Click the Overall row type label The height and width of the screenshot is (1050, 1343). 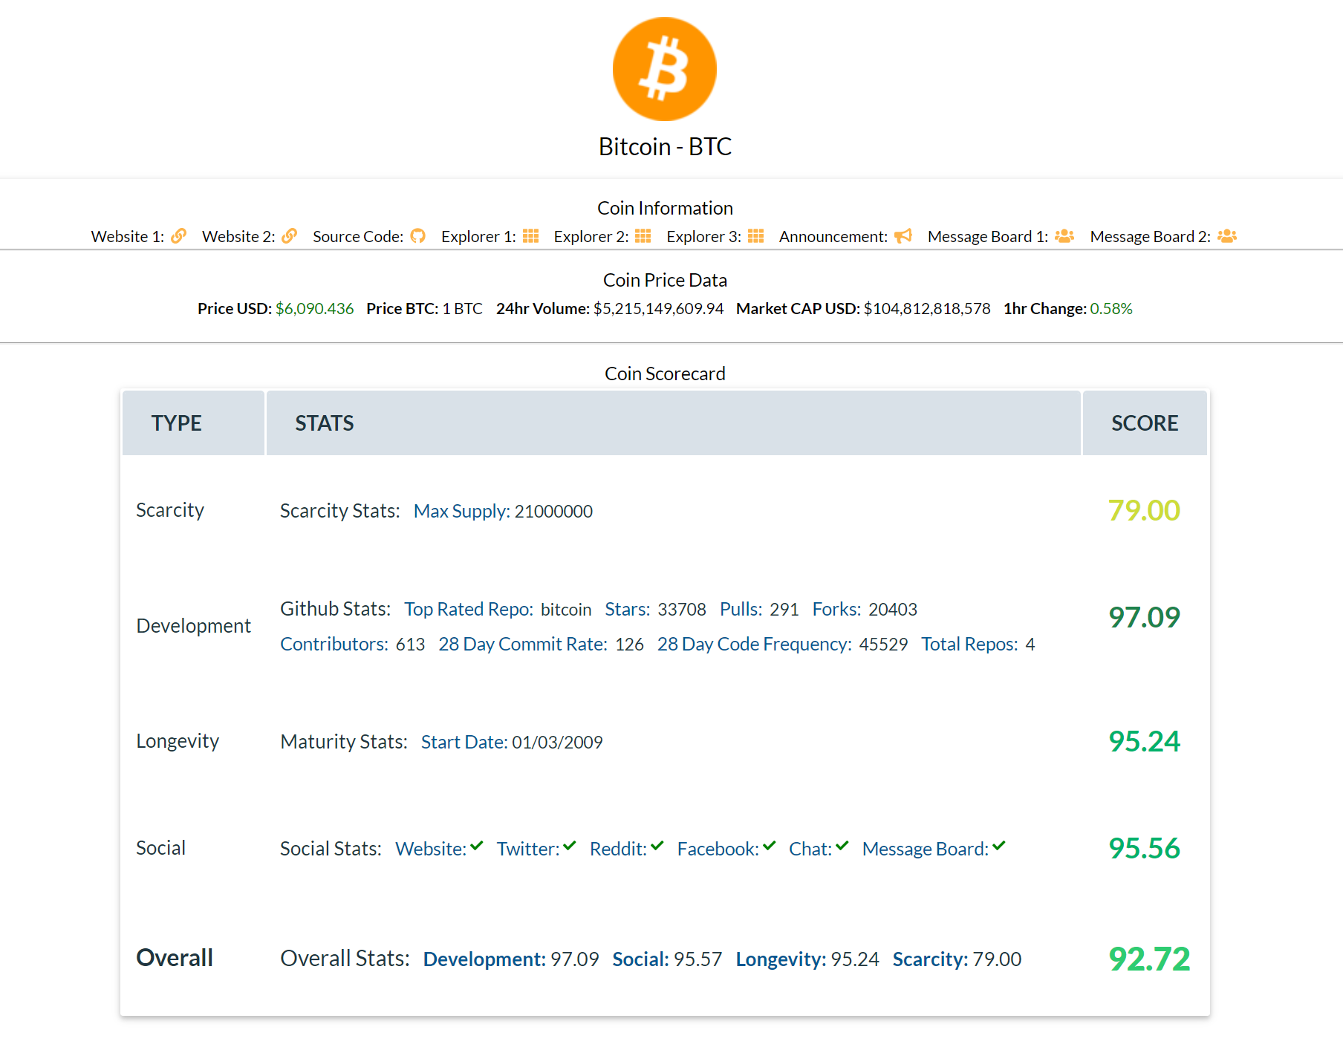(x=175, y=958)
